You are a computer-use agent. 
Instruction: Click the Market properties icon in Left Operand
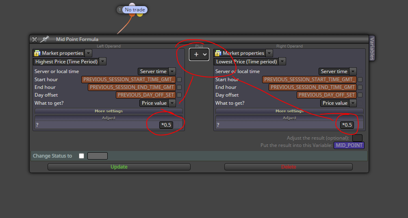click(37, 53)
